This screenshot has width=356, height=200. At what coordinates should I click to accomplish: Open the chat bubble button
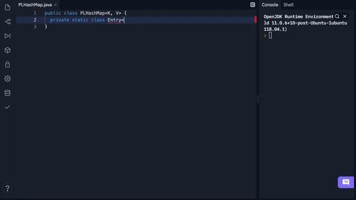coord(346,182)
